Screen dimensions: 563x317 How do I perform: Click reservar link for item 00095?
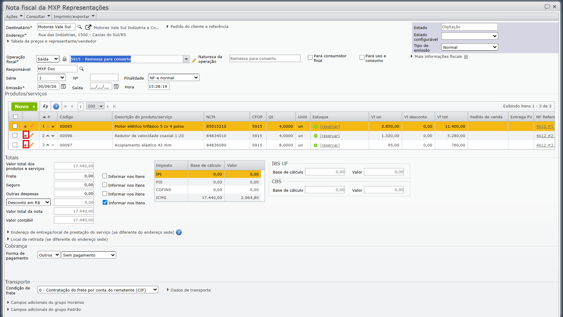[330, 127]
